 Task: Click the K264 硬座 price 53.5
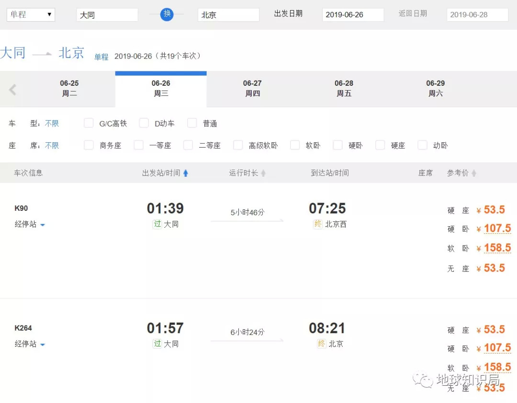[x=494, y=329]
